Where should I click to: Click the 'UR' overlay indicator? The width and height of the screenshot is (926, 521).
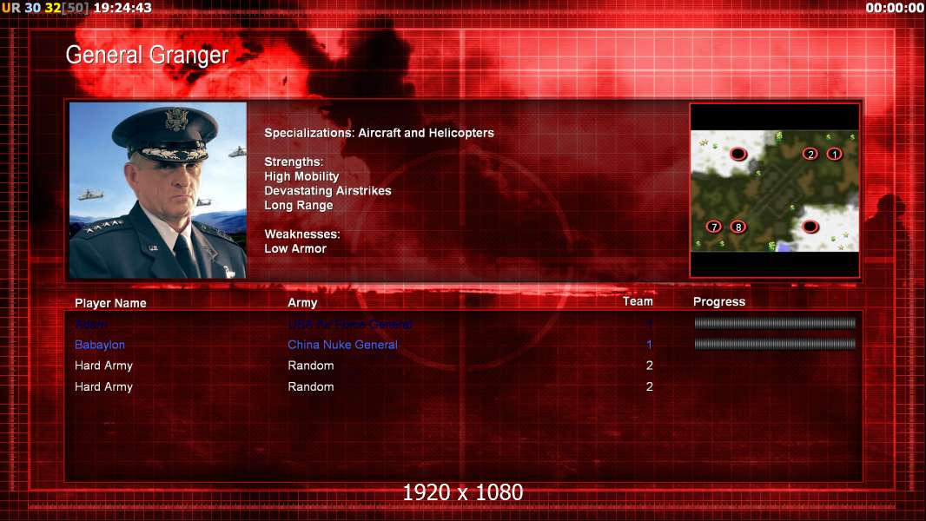point(11,8)
